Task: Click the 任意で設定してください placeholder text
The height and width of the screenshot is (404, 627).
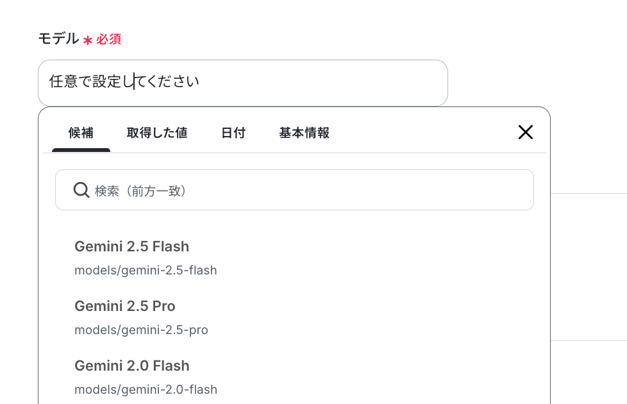Action: click(x=124, y=81)
